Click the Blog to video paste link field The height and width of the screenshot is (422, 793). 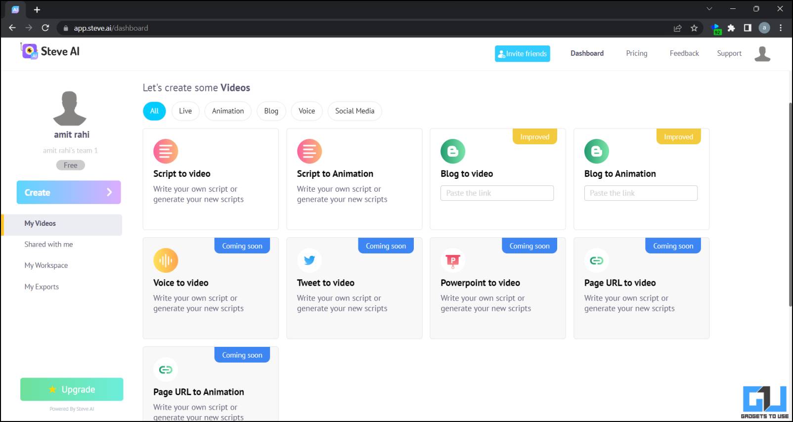coord(497,193)
